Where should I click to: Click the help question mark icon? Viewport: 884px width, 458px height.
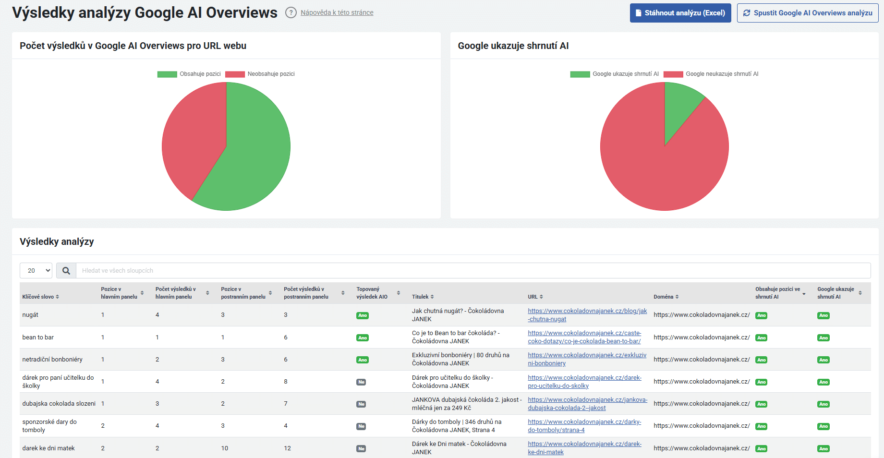pyautogui.click(x=291, y=13)
